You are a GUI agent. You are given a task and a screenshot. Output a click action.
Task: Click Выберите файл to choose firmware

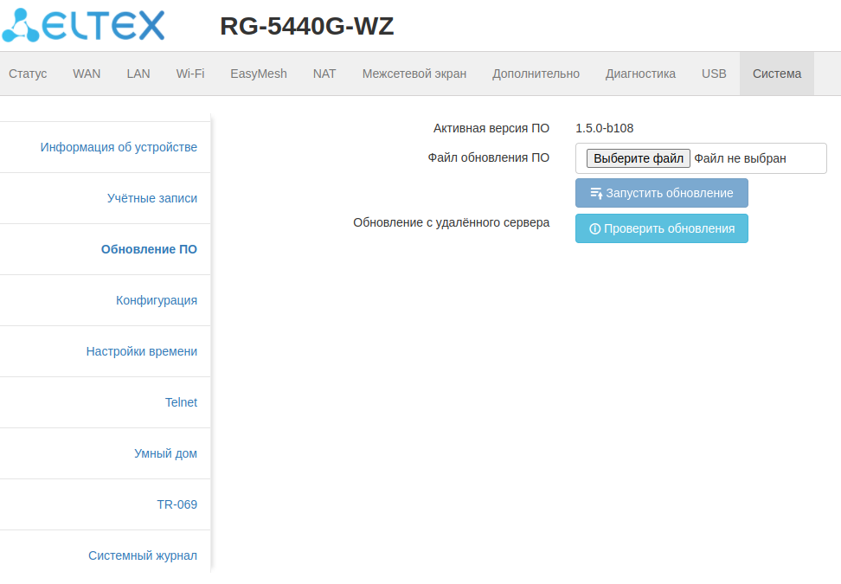click(x=639, y=158)
